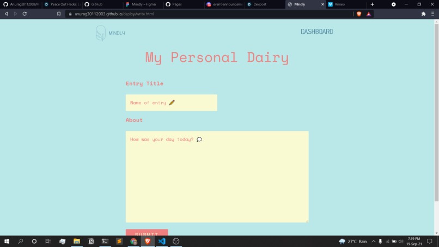Open Visual Studio Code from taskbar
The height and width of the screenshot is (247, 439).
(x=162, y=241)
